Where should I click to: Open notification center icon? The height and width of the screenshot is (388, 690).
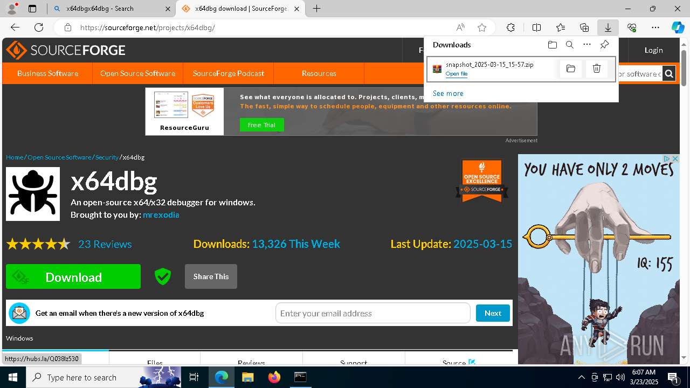[x=673, y=377]
